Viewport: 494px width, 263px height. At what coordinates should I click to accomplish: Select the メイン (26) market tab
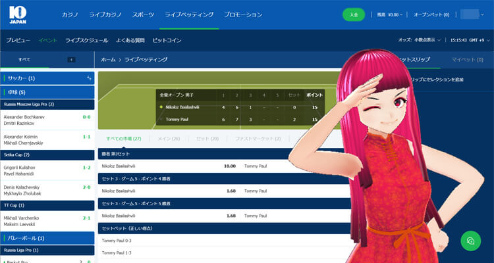(169, 139)
